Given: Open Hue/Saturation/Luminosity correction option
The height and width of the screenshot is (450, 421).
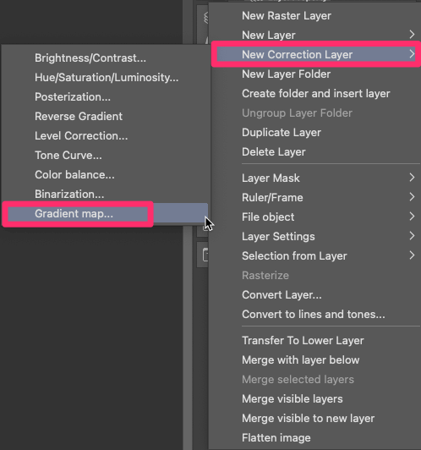Looking at the screenshot, I should point(107,78).
